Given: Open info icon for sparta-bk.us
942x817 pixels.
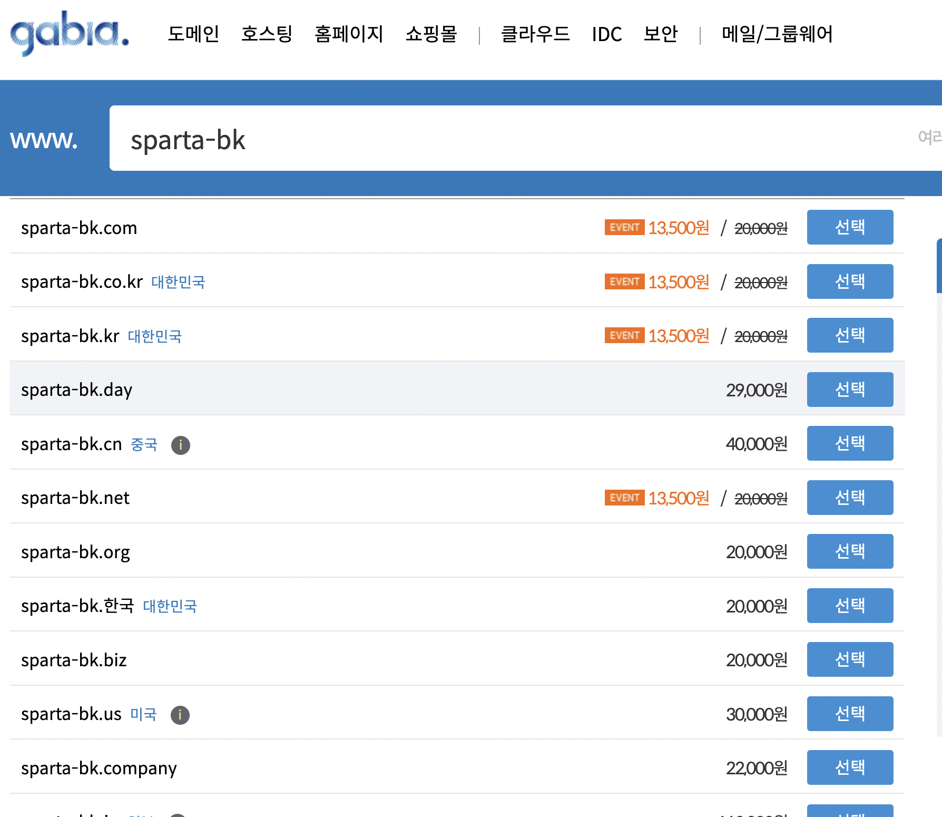Looking at the screenshot, I should (x=180, y=715).
